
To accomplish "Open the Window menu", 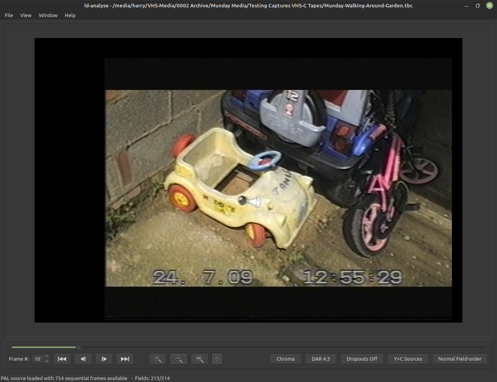I will coord(48,15).
